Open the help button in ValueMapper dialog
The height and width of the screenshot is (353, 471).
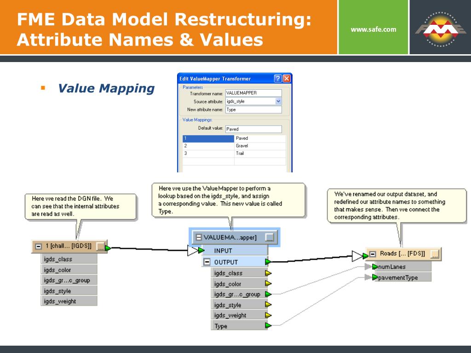278,79
